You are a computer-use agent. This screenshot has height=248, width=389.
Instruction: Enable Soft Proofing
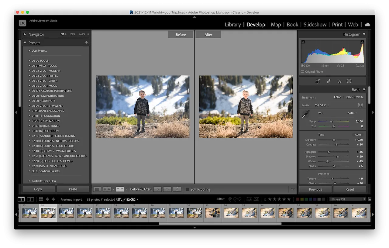(187, 189)
